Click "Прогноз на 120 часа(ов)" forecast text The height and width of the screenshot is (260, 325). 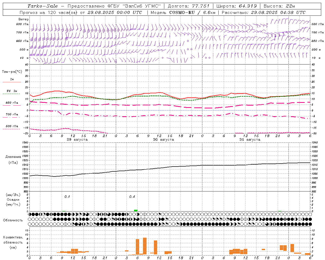tap(49, 12)
